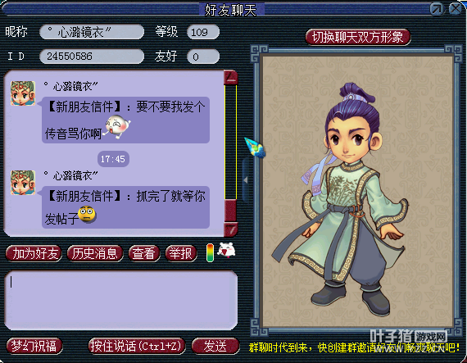Click the yellow group chat promo text
The image size is (467, 363).
click(355, 347)
